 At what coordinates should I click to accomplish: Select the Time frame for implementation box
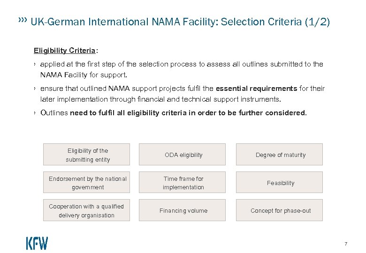(x=183, y=183)
